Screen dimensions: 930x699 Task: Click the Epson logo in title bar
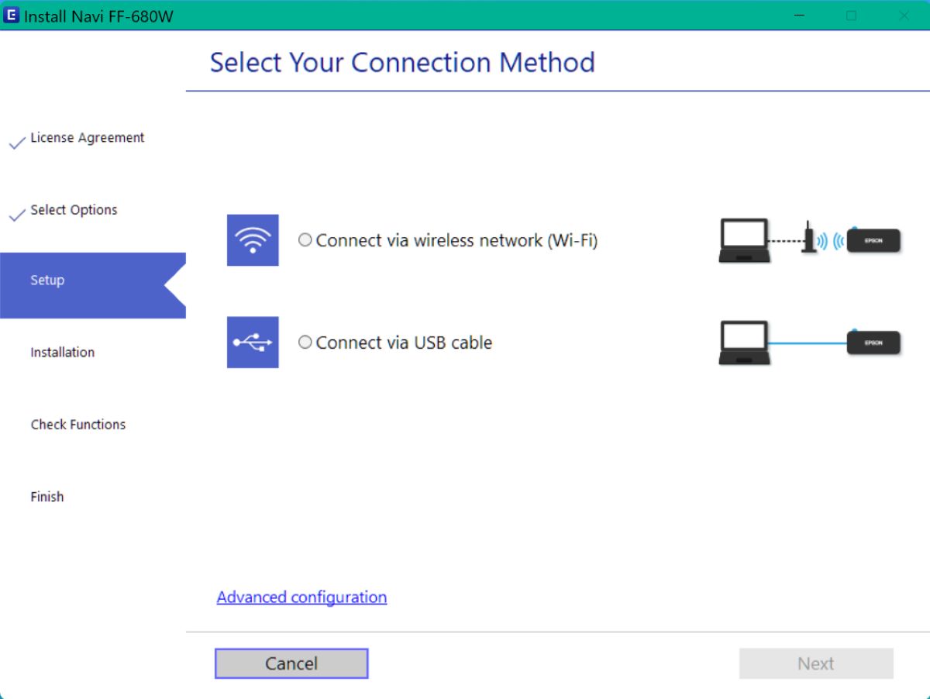(12, 15)
